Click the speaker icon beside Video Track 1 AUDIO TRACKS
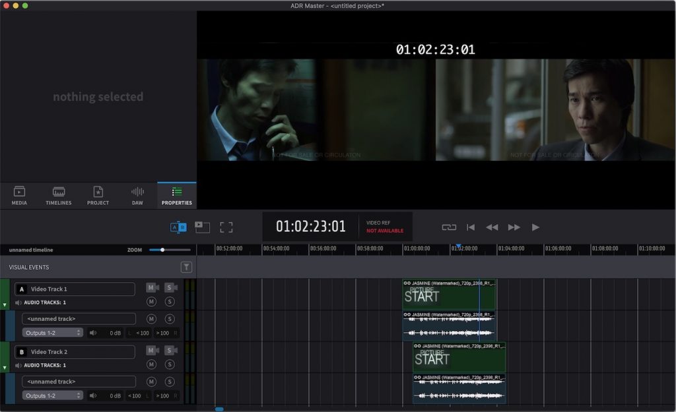This screenshot has width=676, height=412. pos(18,302)
